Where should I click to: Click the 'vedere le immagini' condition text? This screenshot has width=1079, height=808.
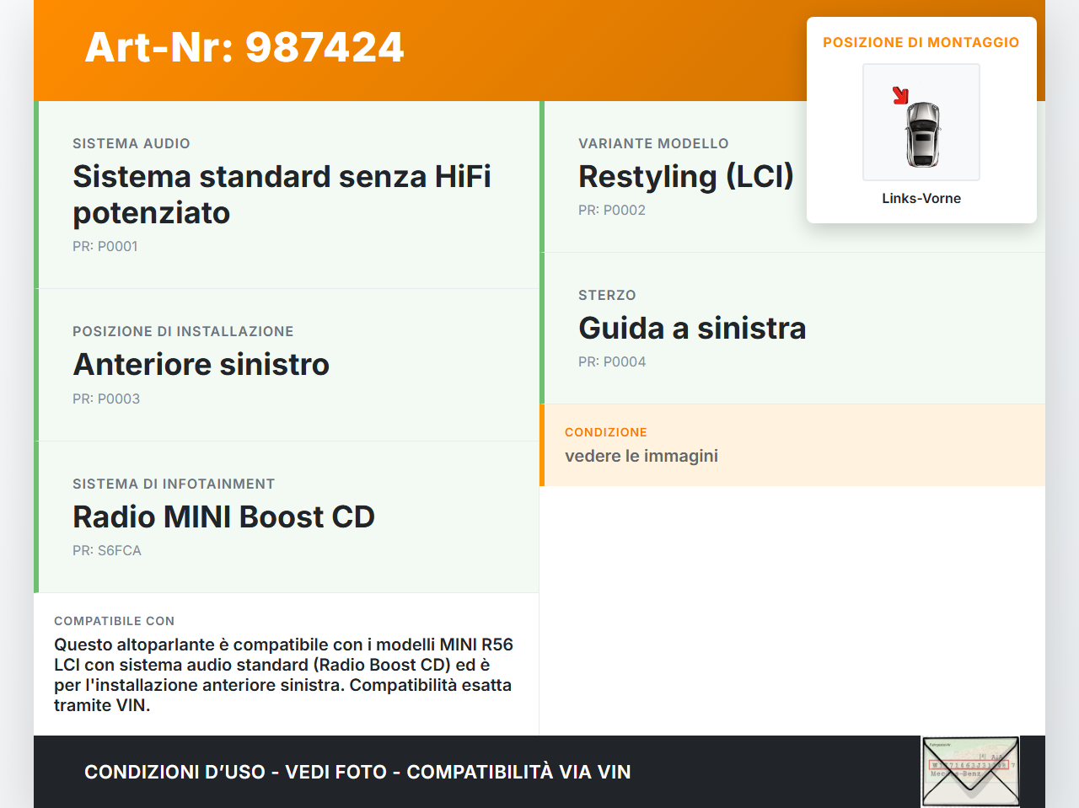pos(641,456)
